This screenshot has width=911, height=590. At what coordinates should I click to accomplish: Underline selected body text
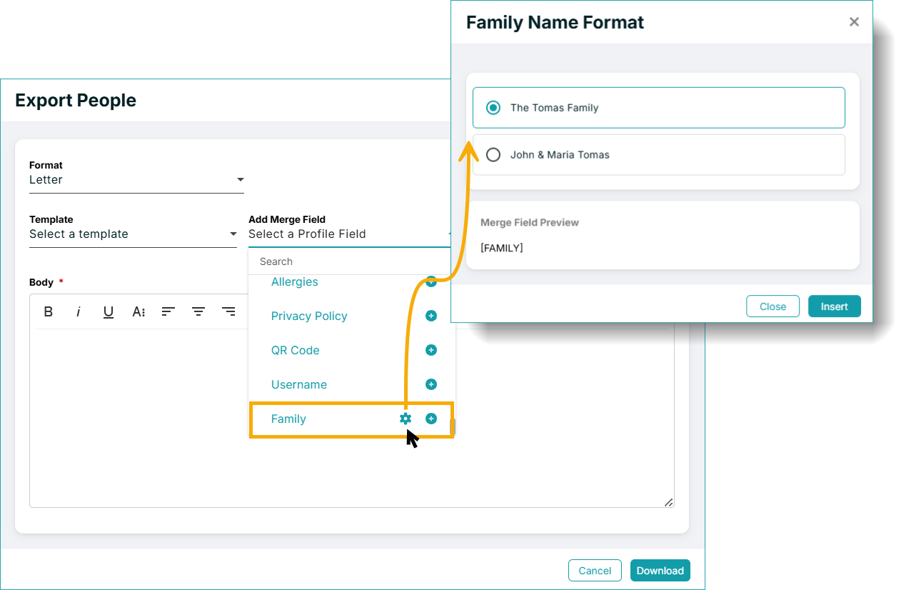coord(109,311)
